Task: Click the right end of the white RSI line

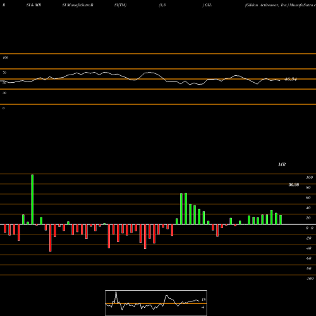Action: click(x=280, y=80)
